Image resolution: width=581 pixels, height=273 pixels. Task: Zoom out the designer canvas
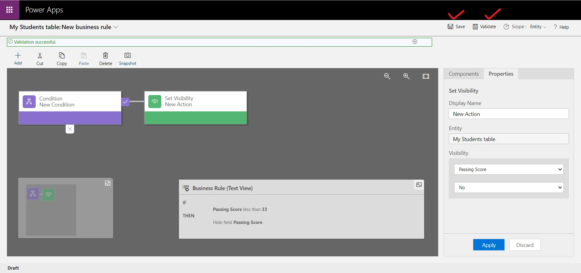[387, 76]
